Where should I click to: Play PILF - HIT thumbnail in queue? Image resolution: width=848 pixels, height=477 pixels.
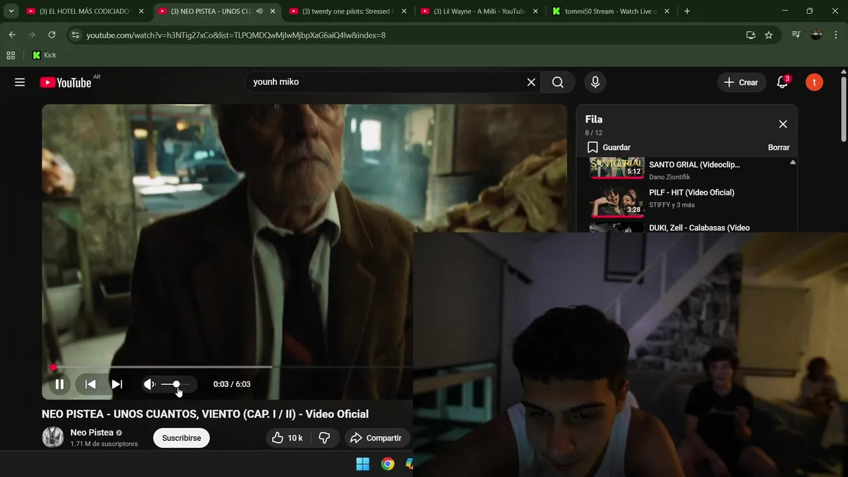(x=617, y=202)
